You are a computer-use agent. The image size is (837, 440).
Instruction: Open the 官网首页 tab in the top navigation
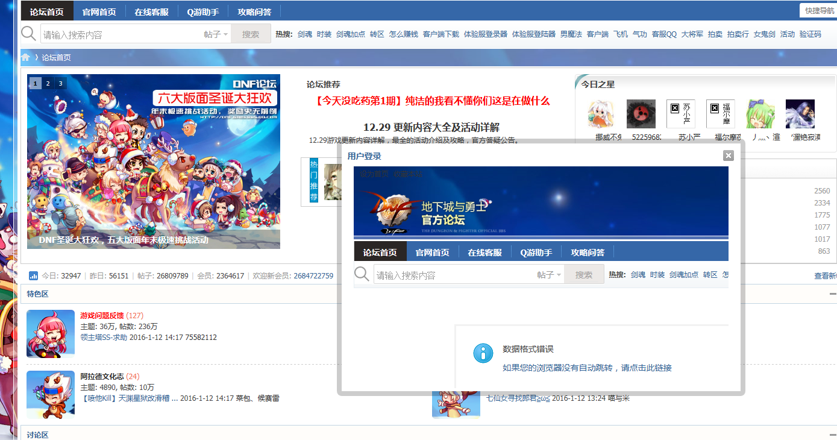tap(99, 11)
